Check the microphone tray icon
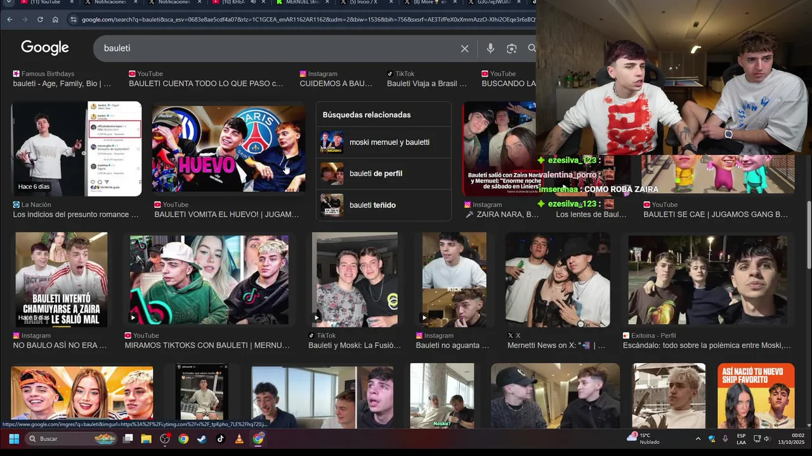The image size is (812, 456). (725, 438)
